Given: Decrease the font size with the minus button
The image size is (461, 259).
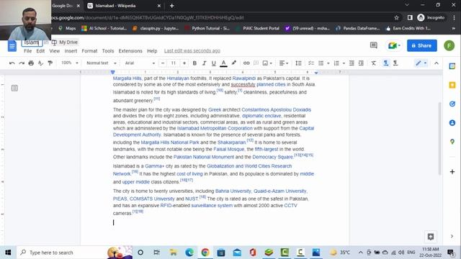Looking at the screenshot, I should point(163,63).
